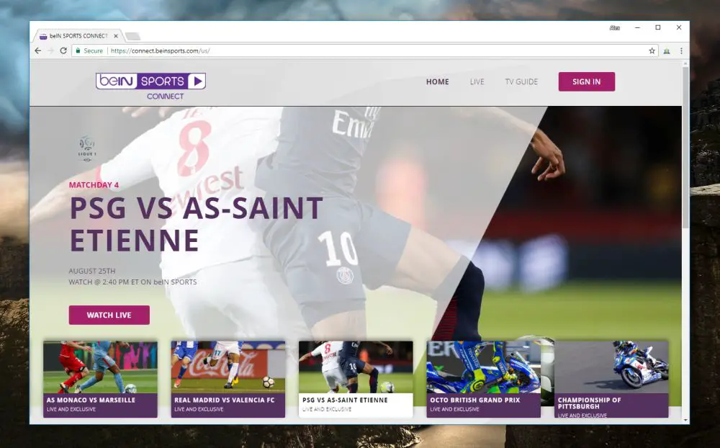
Task: Click the beIN SPORTS CONNECT logo
Action: tap(150, 86)
